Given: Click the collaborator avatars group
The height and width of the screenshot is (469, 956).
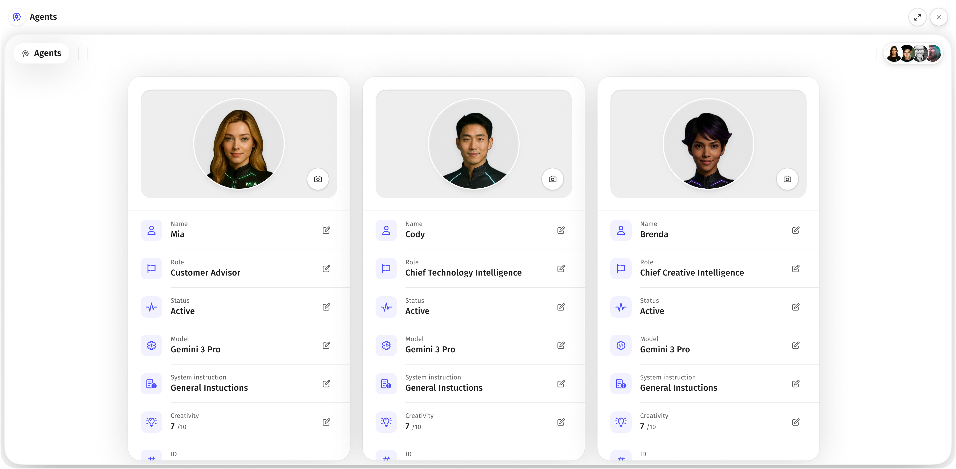Looking at the screenshot, I should [x=913, y=53].
